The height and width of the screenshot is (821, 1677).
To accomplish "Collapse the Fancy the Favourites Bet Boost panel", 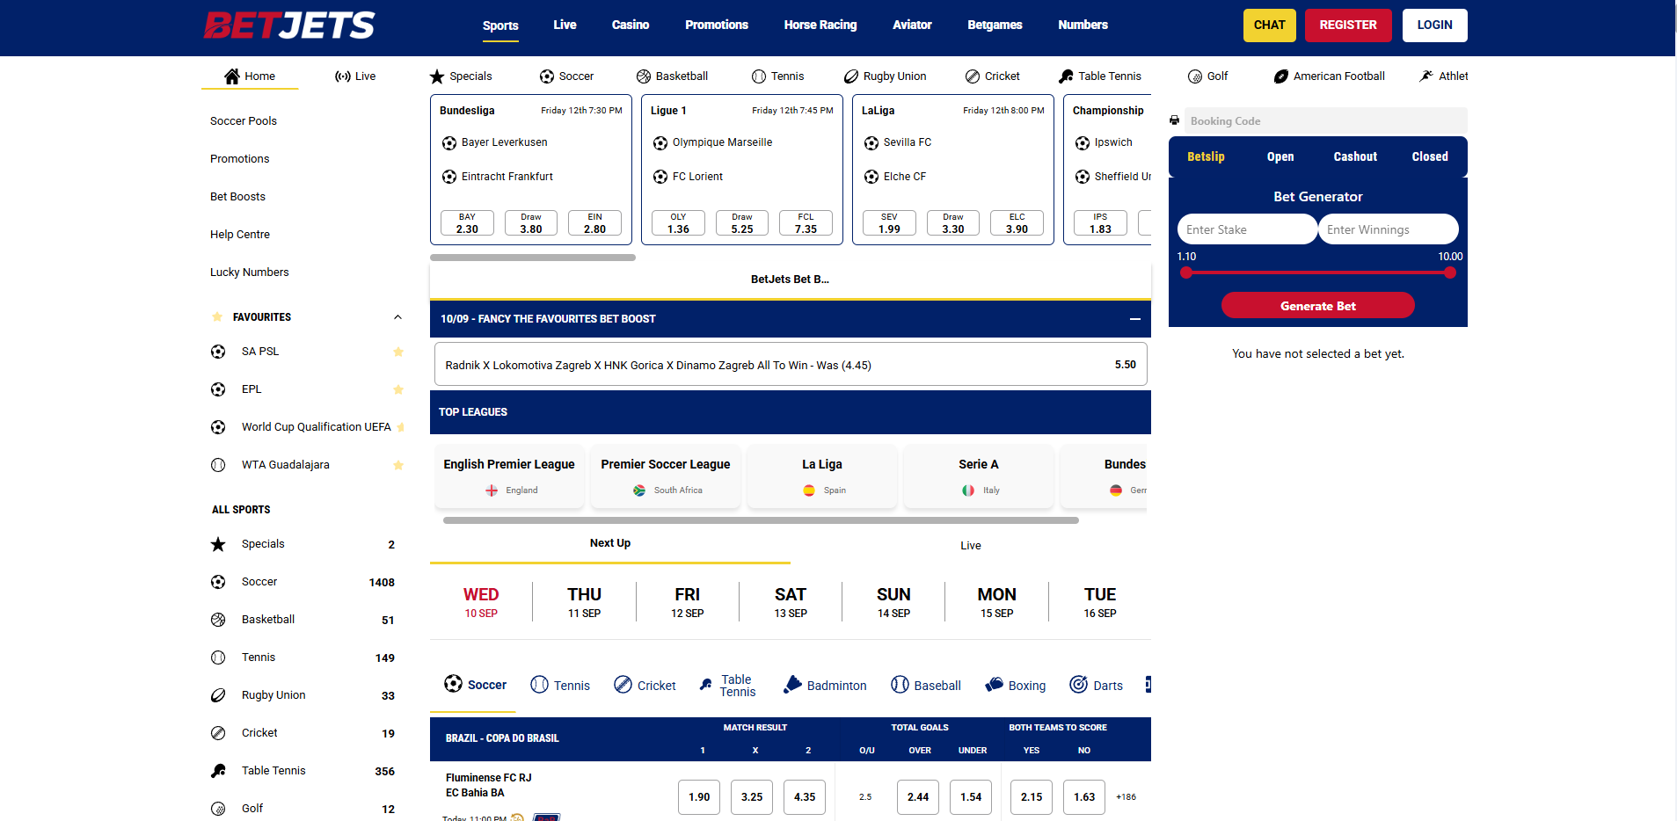I will [x=1134, y=319].
